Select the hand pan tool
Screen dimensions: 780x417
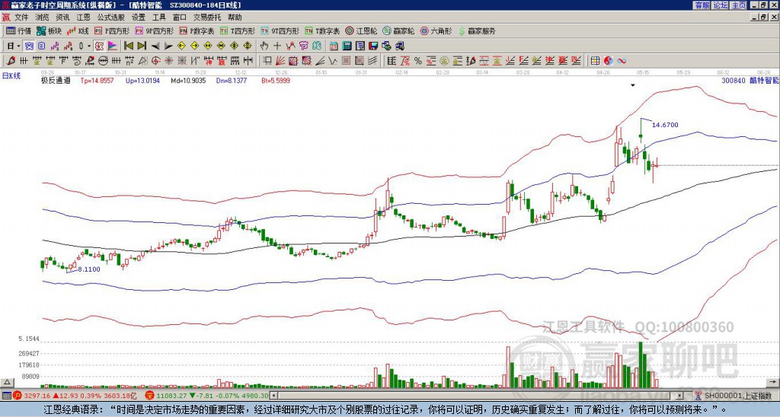pyautogui.click(x=264, y=46)
